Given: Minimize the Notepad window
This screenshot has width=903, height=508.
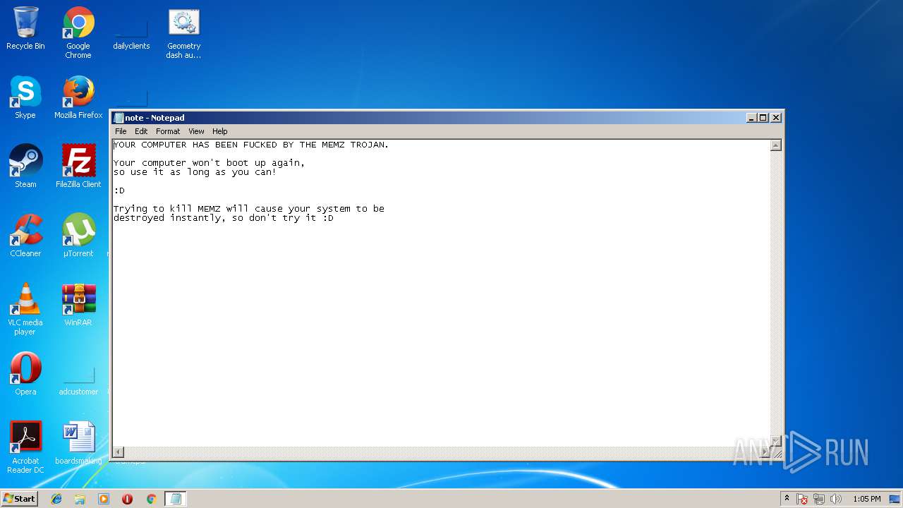Looking at the screenshot, I should (751, 118).
